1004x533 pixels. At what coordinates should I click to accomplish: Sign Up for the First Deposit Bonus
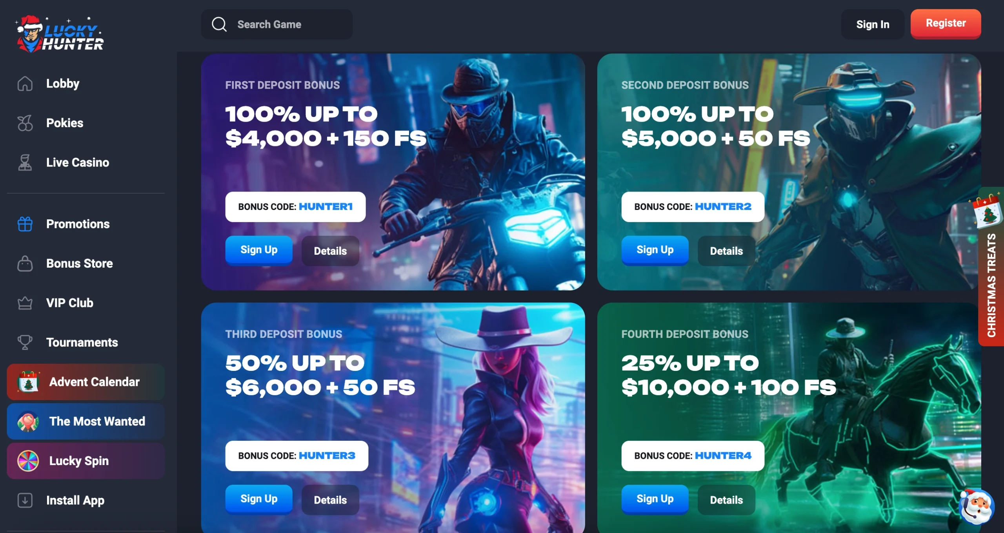(259, 250)
